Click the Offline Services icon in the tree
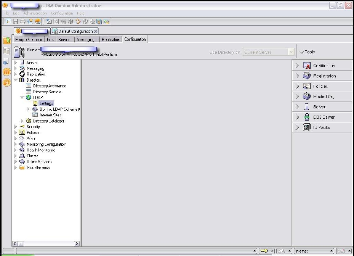 pos(22,161)
